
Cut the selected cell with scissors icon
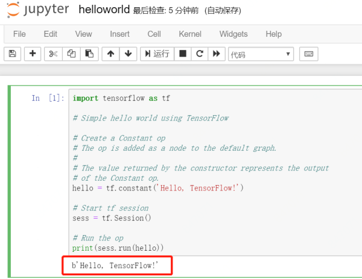point(52,54)
